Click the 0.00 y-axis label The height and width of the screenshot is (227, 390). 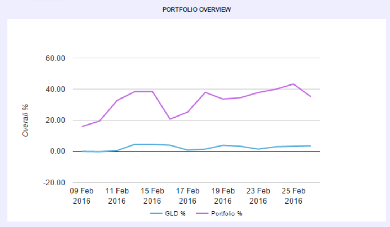[57, 151]
